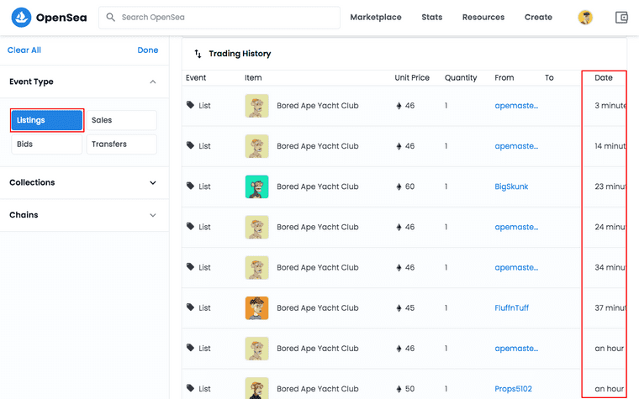Viewport: 639px width, 399px height.
Task: Click the Unit Price column header
Action: (x=412, y=78)
